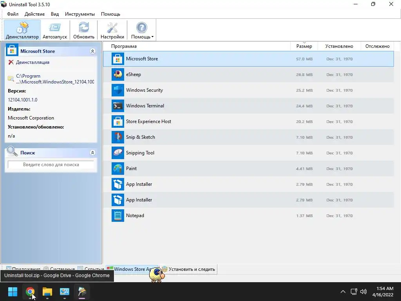
Task: Click the Snip & Sketch icon
Action: [118, 137]
